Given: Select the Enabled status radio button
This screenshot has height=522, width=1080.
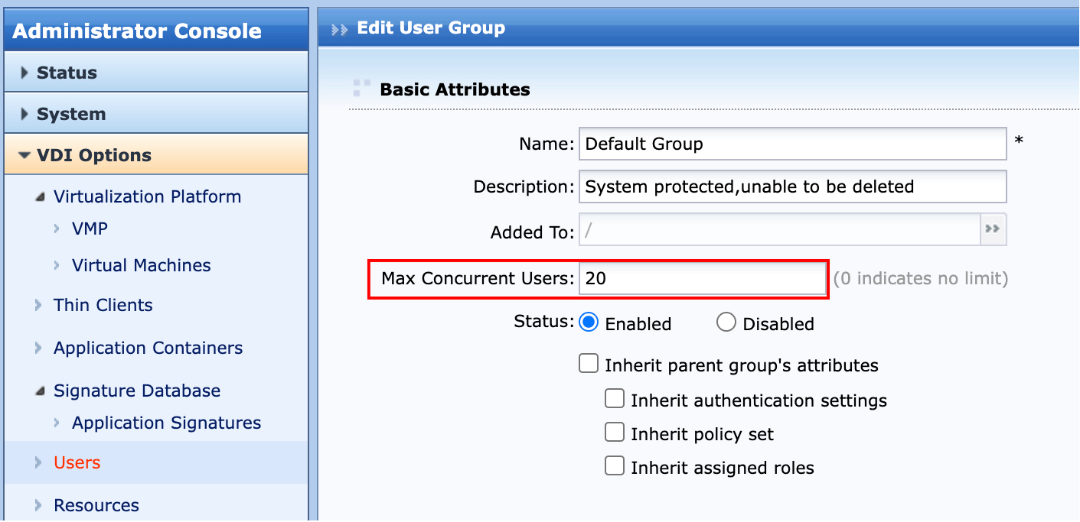Looking at the screenshot, I should pyautogui.click(x=589, y=323).
